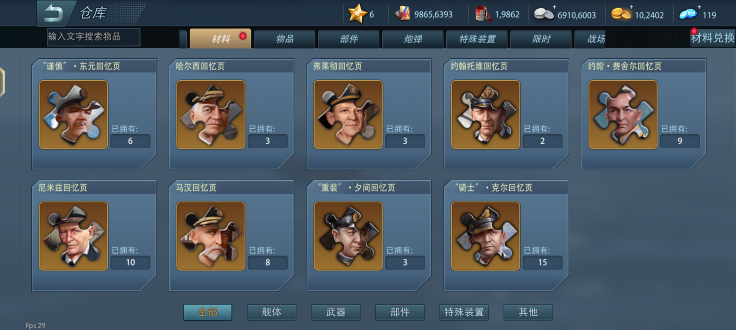Image resolution: width=736 pixels, height=330 pixels.
Task: Go back using the return arrow icon
Action: coord(54,13)
